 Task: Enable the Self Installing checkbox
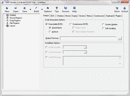(103, 28)
